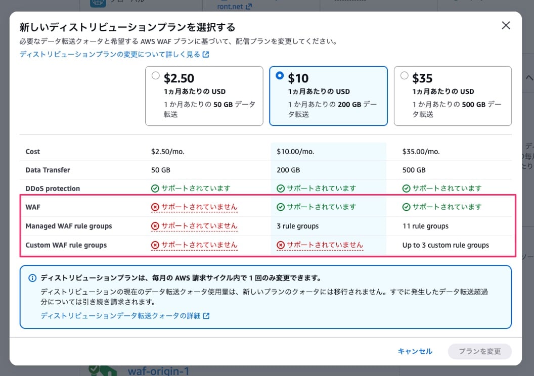Click unsupported WAF status in $2.50 column
Image resolution: width=534 pixels, height=376 pixels.
[194, 207]
